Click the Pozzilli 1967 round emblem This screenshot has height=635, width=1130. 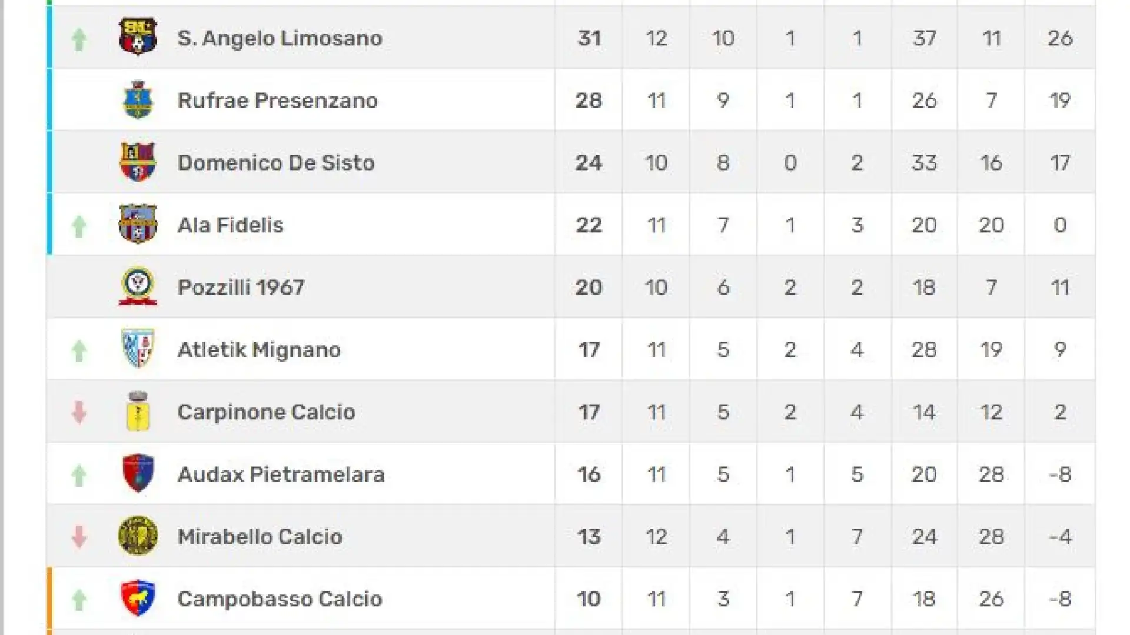[x=138, y=286]
